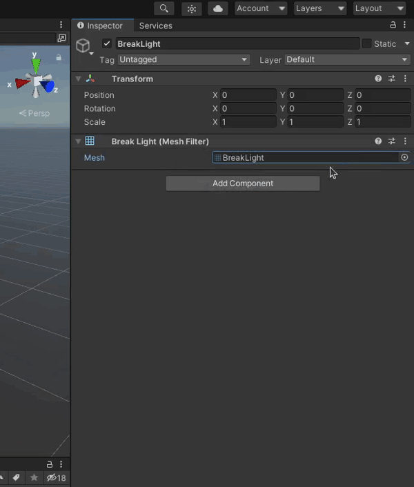The width and height of the screenshot is (414, 487).
Task: Open Mesh Filter help reference icon
Action: (378, 141)
